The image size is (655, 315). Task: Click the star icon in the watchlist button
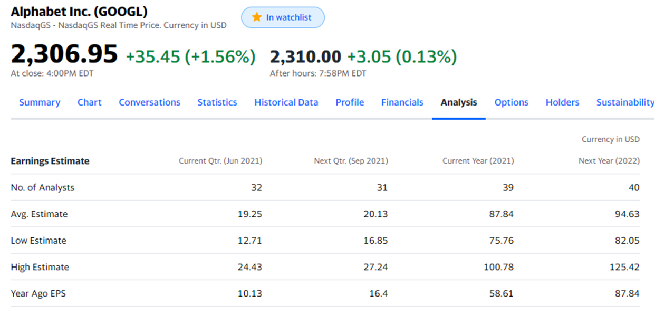pyautogui.click(x=257, y=17)
